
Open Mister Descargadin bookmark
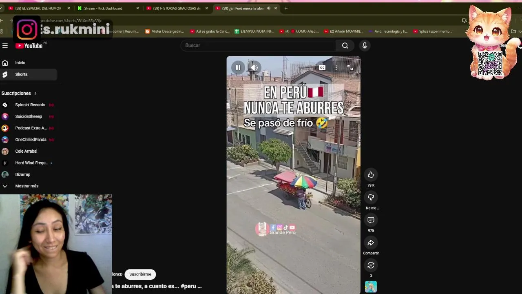point(164,31)
